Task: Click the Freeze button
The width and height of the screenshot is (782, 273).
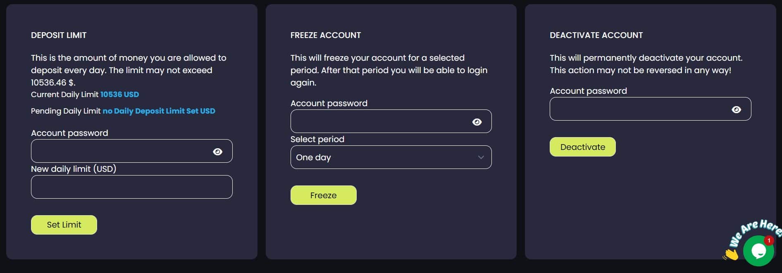Action: (x=323, y=195)
